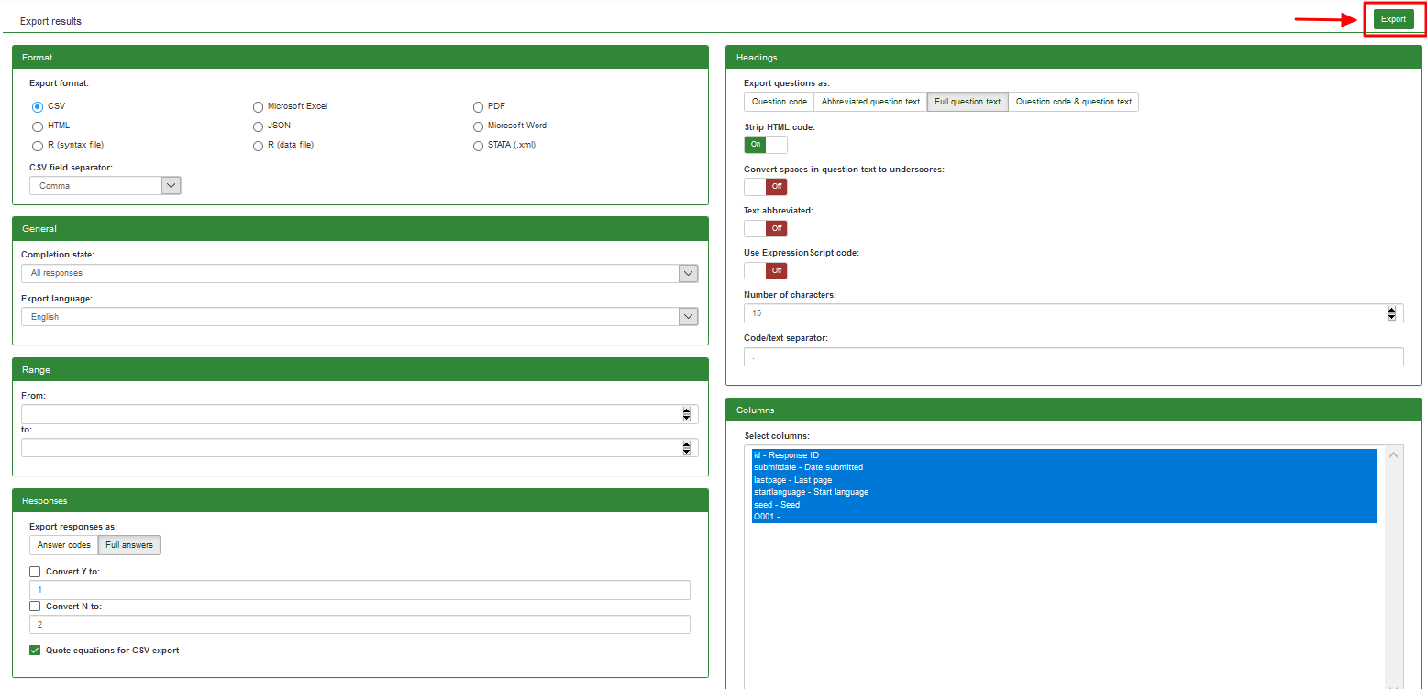Choose STATA (.xml) export format
This screenshot has width=1427, height=689.
coord(478,146)
